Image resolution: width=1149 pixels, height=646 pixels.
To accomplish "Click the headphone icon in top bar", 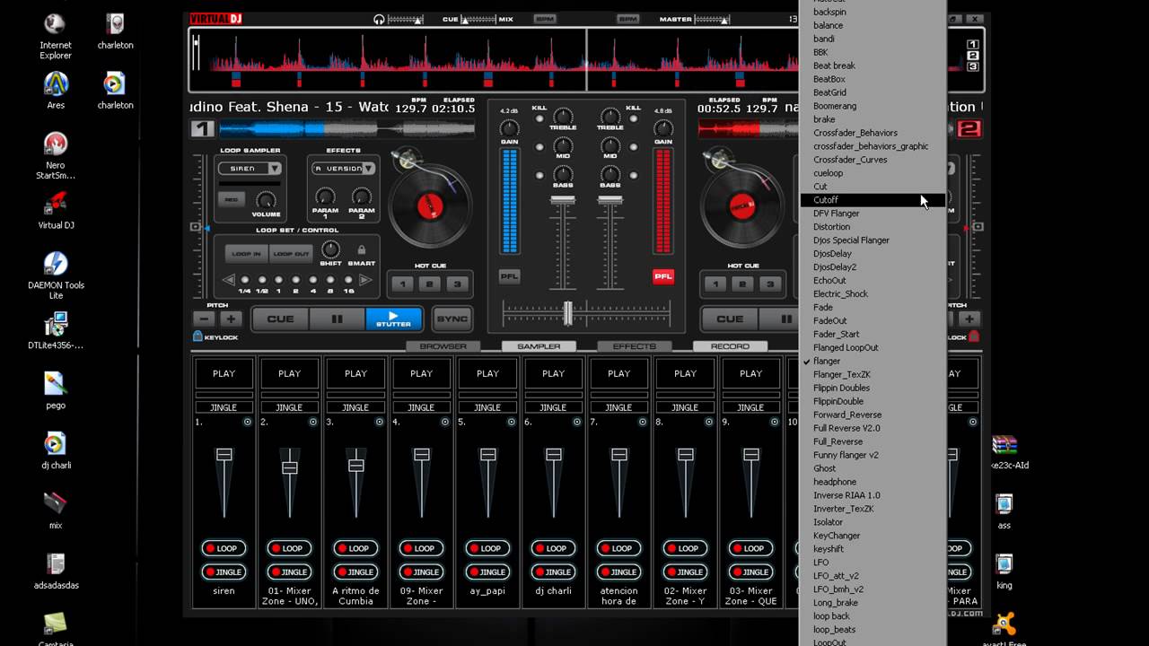I will tap(380, 19).
